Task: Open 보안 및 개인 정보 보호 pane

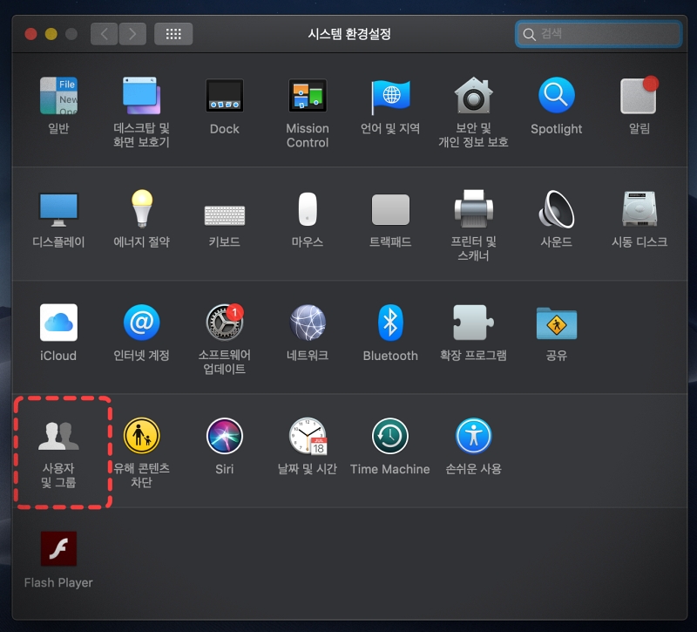Action: [x=473, y=95]
